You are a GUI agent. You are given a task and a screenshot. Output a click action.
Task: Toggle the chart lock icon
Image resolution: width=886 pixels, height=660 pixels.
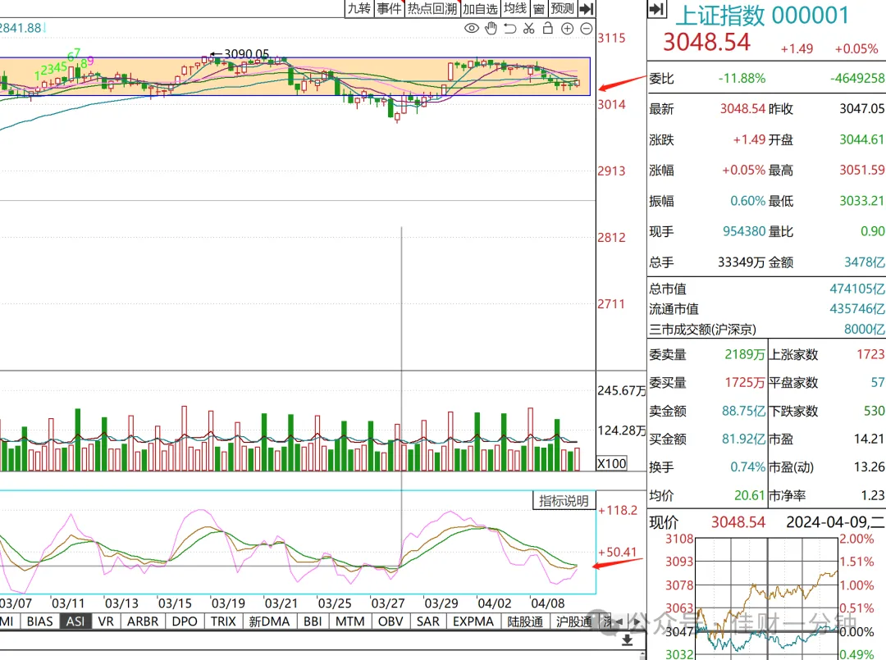[x=547, y=28]
